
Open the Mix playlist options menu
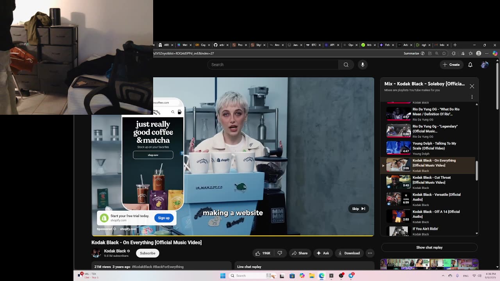coord(472,97)
